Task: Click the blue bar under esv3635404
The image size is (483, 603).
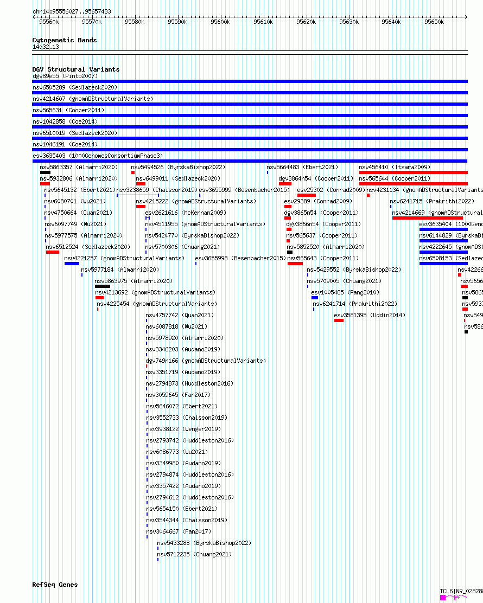Action: (443, 229)
